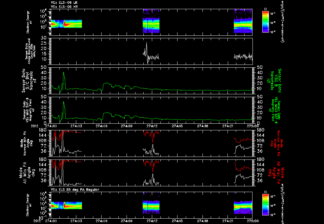324x224 pixels.
Task: Click the bottom spectrogram's rainbow color bar
Action: tap(265, 205)
